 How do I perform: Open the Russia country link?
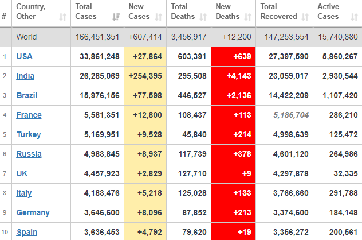coord(29,154)
